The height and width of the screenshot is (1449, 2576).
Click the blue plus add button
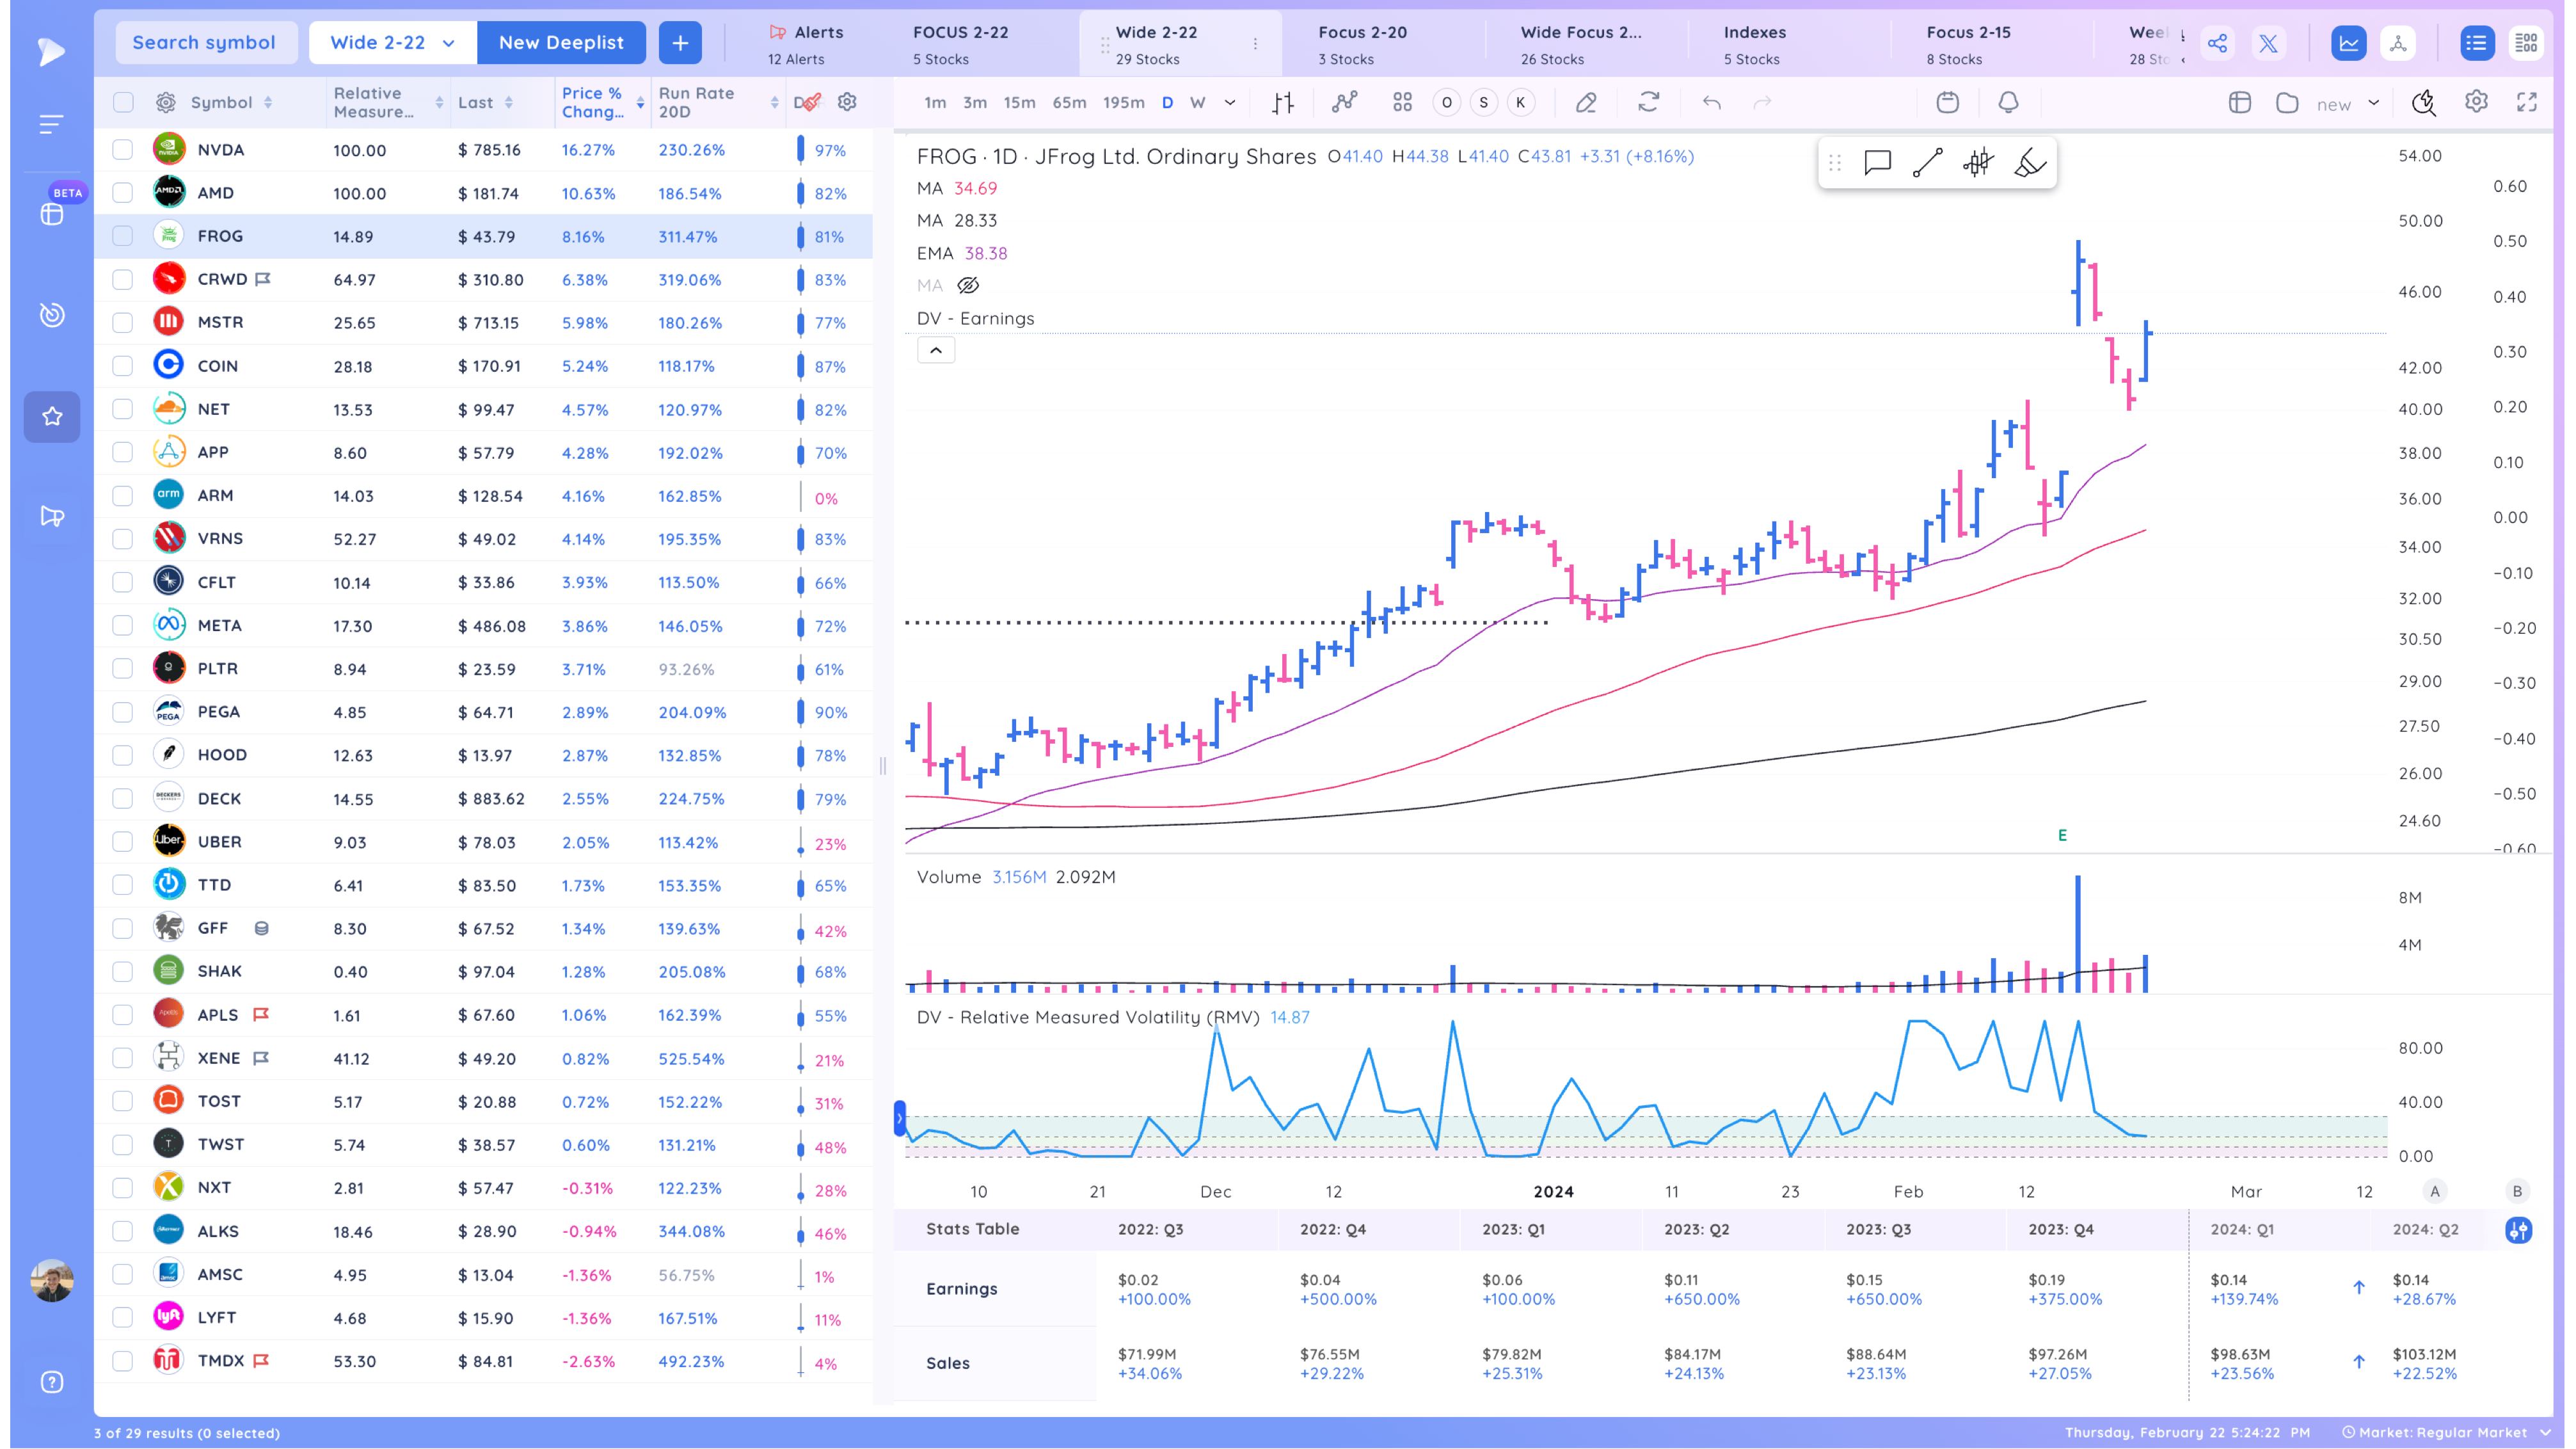[680, 43]
